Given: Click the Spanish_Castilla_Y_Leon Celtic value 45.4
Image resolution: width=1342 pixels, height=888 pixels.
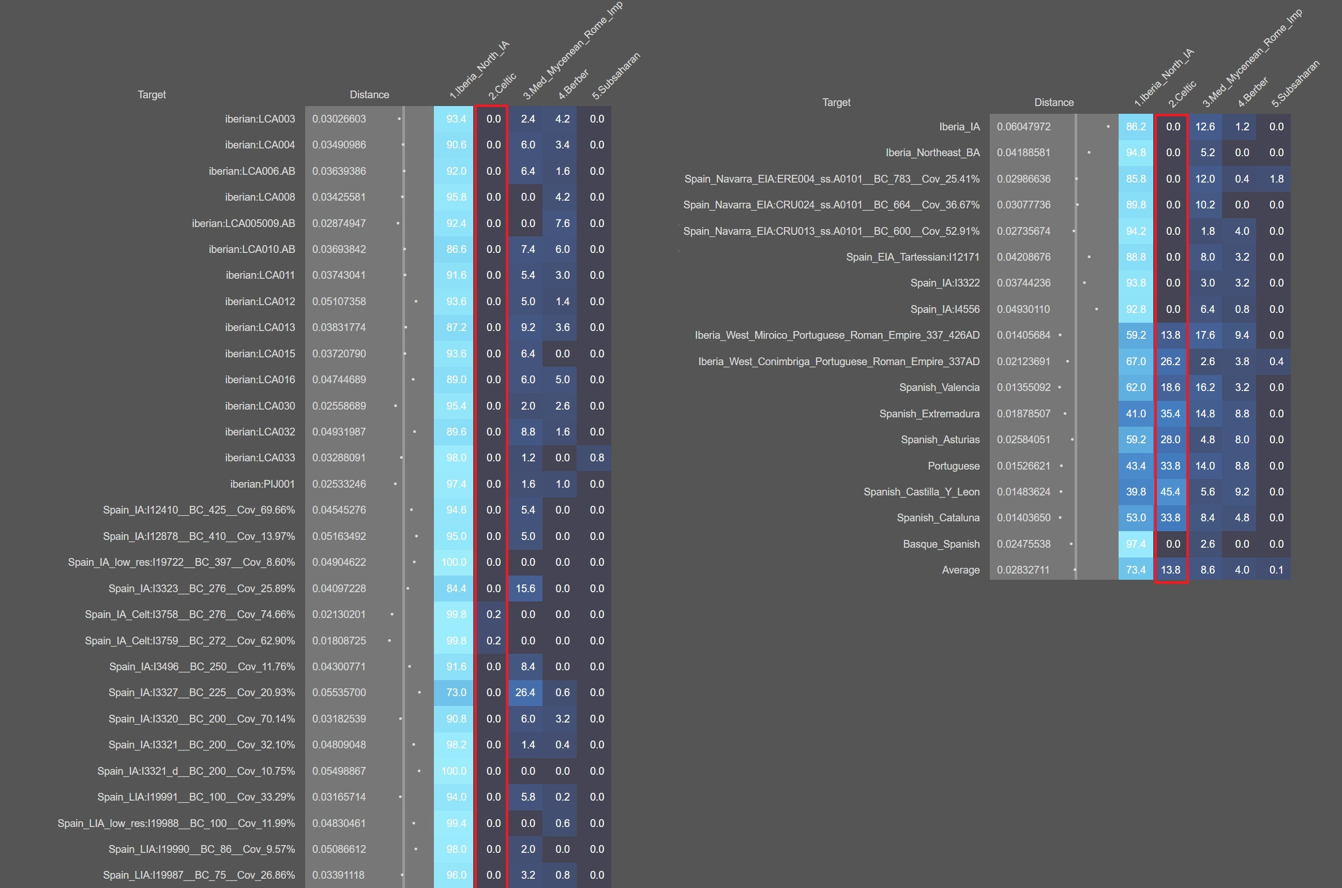Looking at the screenshot, I should click(1170, 491).
